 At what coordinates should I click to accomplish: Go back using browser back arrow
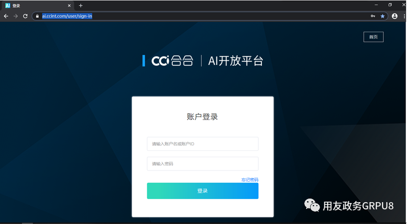(x=6, y=16)
